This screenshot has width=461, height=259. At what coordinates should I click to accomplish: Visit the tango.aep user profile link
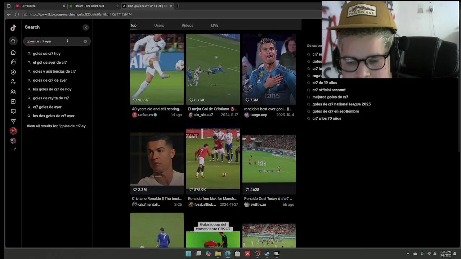click(259, 115)
